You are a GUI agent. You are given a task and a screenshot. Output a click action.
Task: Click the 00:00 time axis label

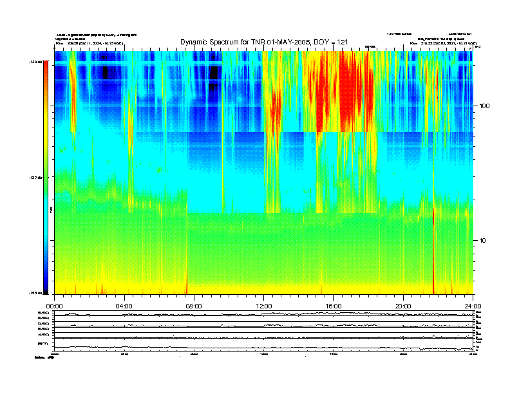(54, 306)
